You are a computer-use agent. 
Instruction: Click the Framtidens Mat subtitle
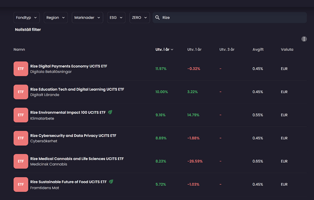click(x=45, y=188)
